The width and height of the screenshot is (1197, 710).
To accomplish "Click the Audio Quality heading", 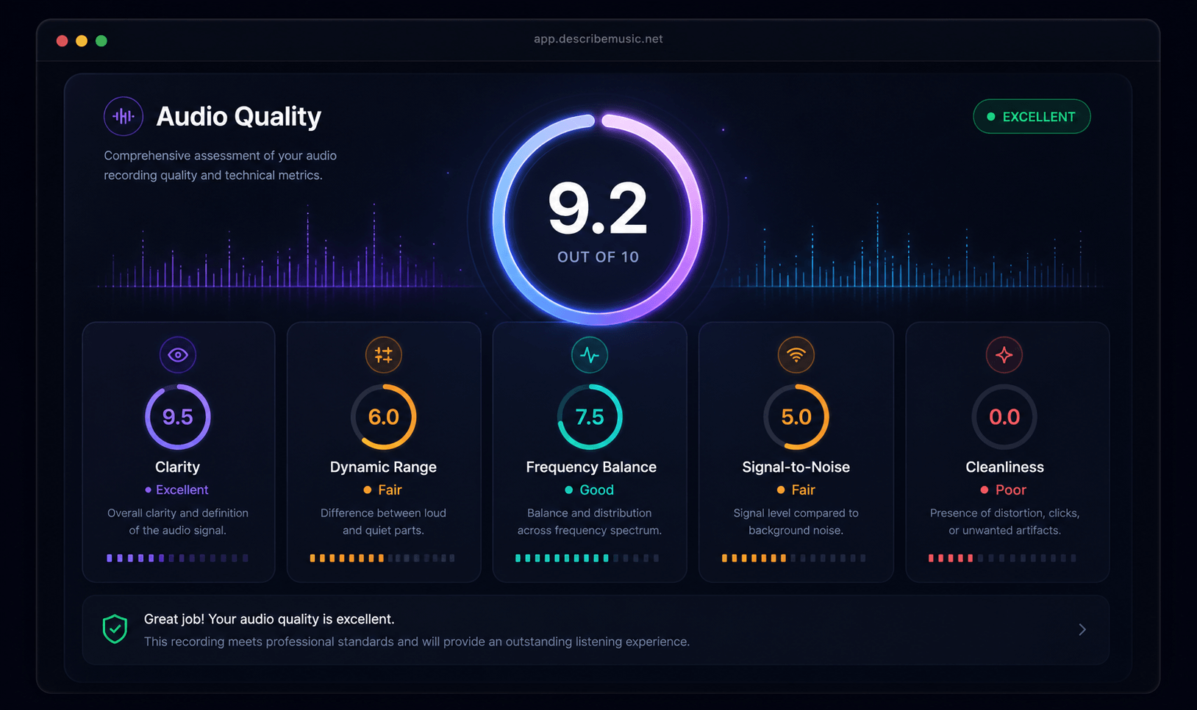I will pos(239,116).
